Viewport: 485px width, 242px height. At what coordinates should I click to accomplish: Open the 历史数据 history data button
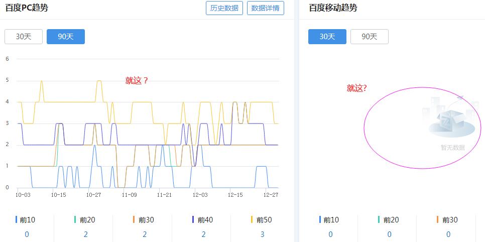coord(224,8)
